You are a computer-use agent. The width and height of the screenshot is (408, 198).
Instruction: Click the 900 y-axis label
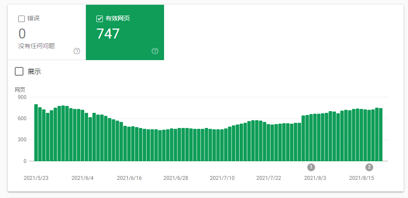[x=22, y=97]
